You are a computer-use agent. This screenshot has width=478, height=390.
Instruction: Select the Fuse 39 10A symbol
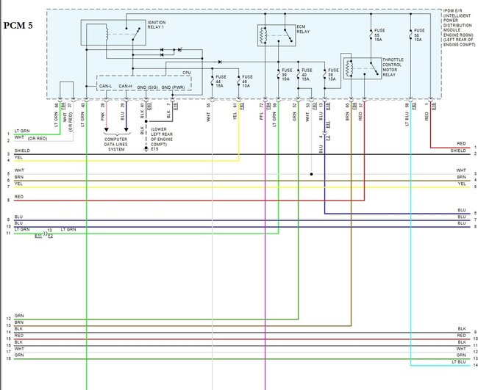[x=278, y=75]
